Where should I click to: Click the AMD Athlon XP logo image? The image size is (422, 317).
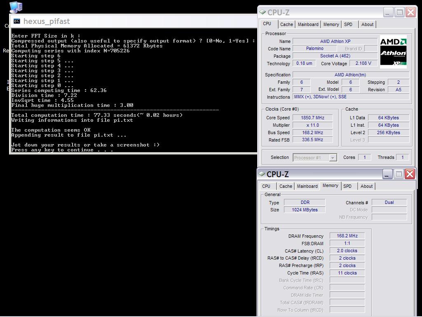click(393, 52)
